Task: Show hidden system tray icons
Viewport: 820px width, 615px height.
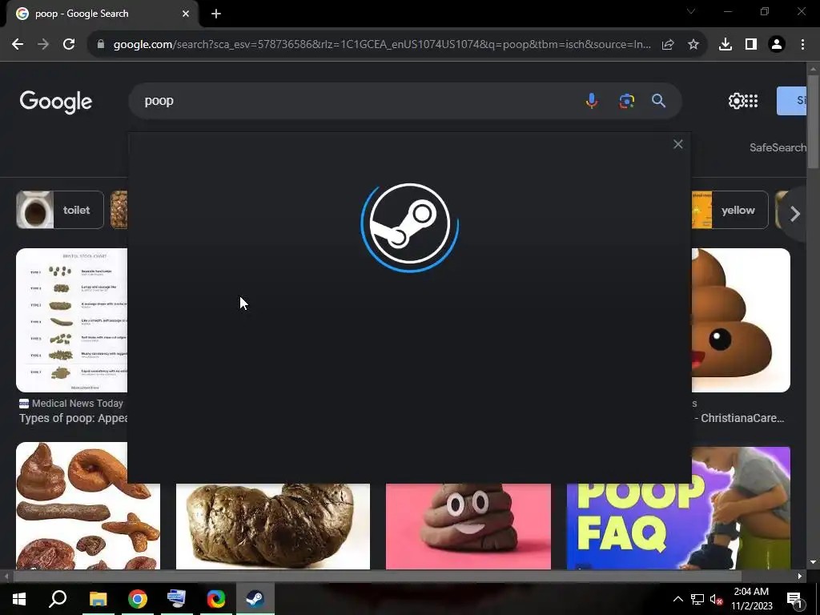Action: coord(677,599)
